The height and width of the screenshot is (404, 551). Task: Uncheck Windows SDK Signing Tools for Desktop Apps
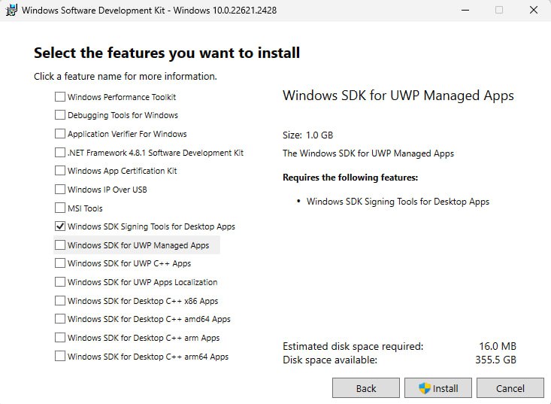(60, 226)
